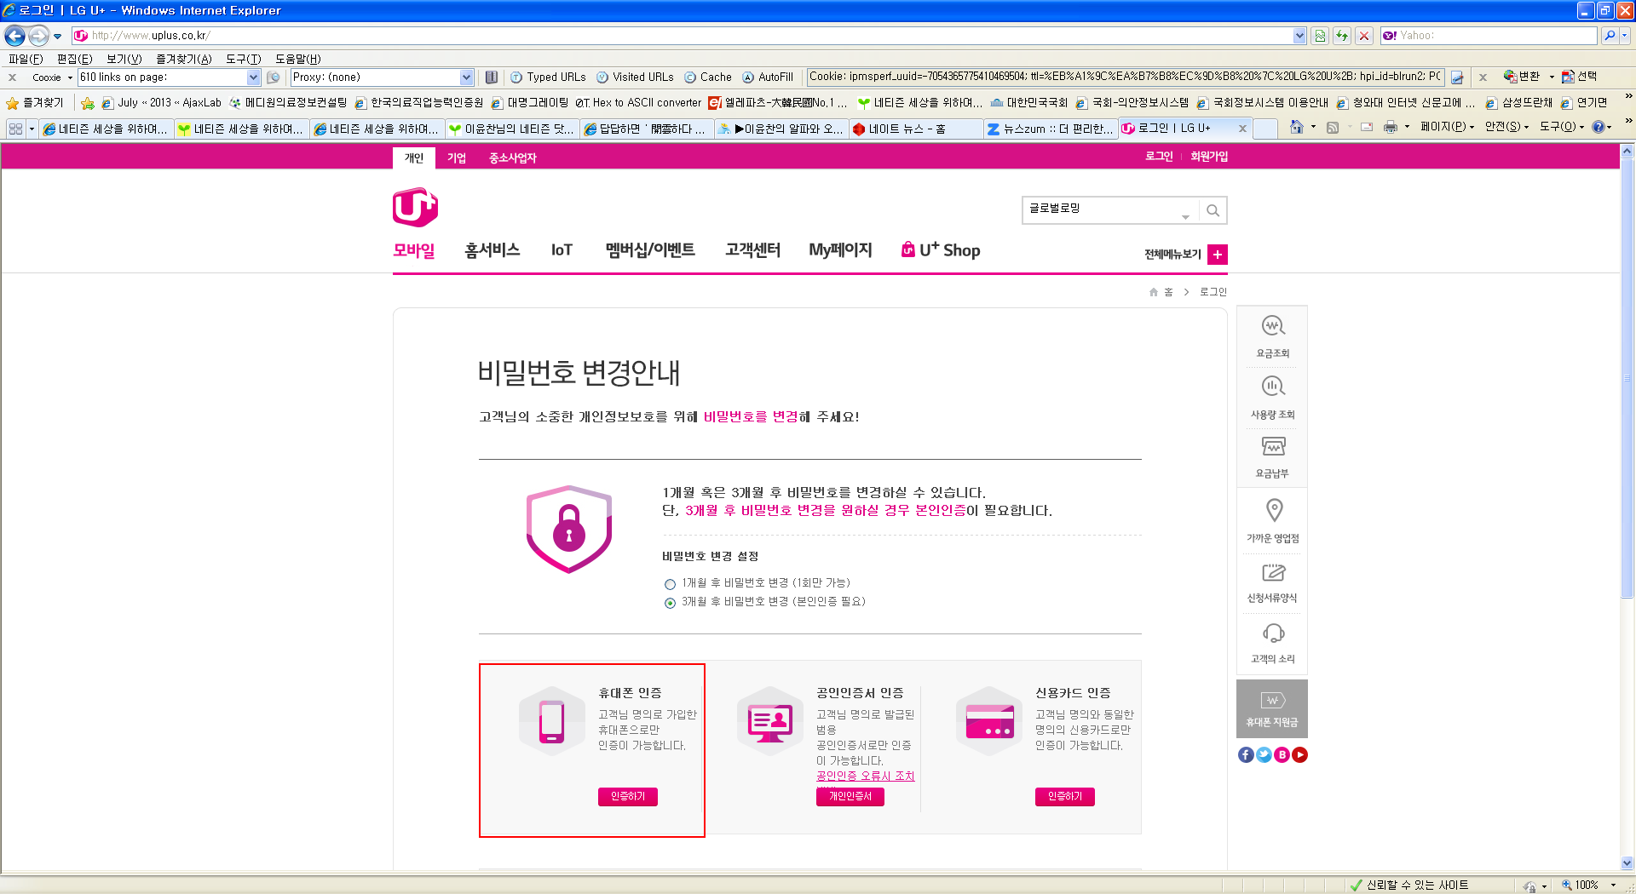Expand the address bar URL history dropdown

pos(1299,36)
